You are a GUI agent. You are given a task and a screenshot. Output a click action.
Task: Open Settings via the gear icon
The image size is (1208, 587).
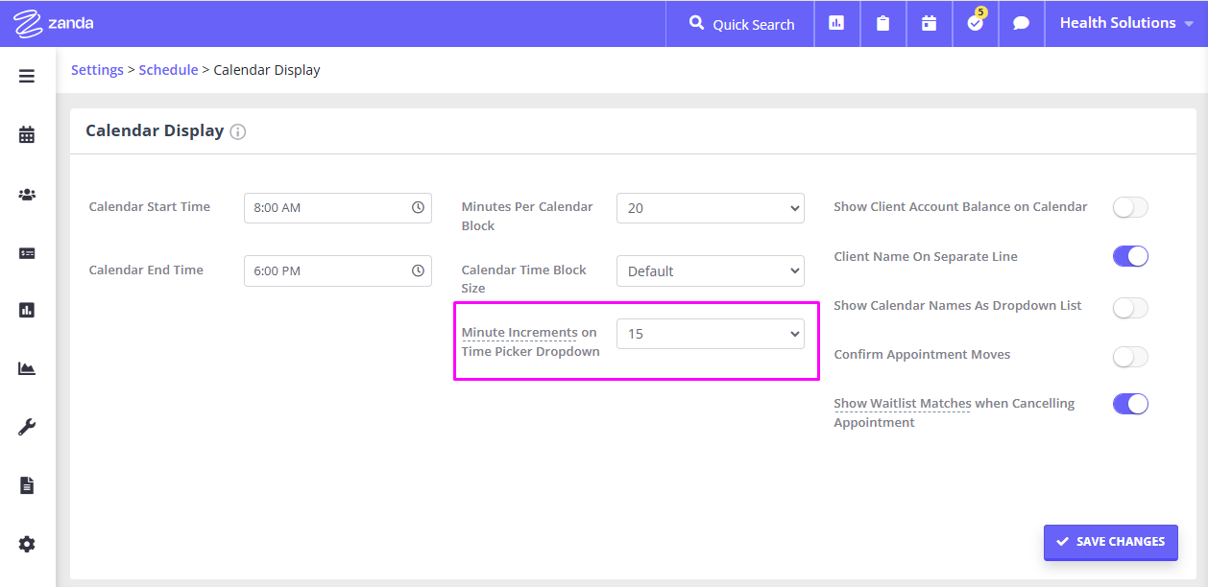26,544
